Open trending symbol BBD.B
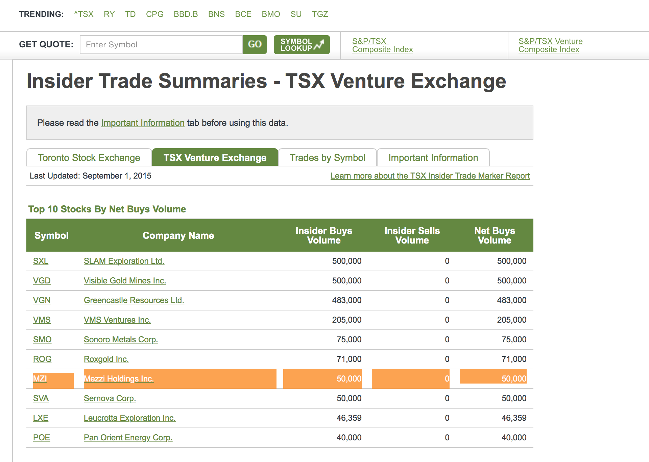 pyautogui.click(x=186, y=14)
